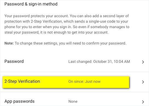The width and height of the screenshot is (149, 106).
Task: Click 'second layer of' in the first line
Action: [x=116, y=16]
